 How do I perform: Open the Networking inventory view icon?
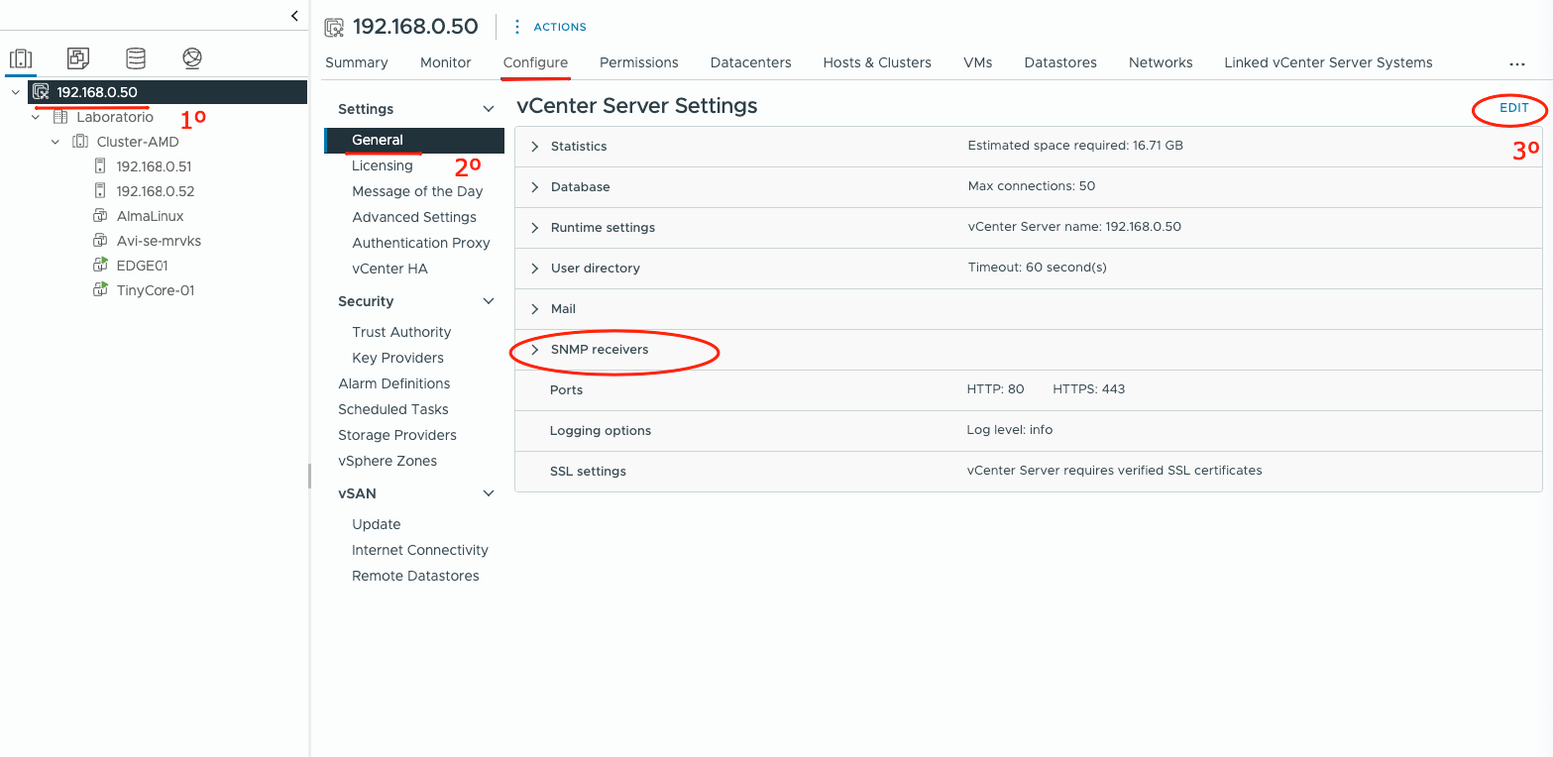pyautogui.click(x=192, y=58)
